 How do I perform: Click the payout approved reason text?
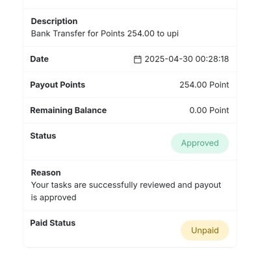click(126, 191)
